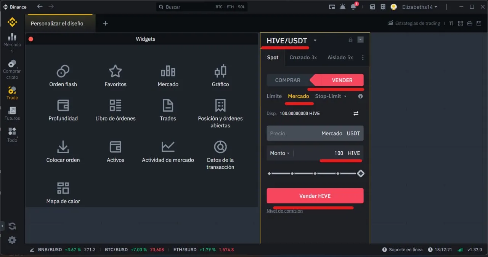Viewport: 488px width, 257px height.
Task: Open the Monto type dropdown
Action: pyautogui.click(x=280, y=153)
